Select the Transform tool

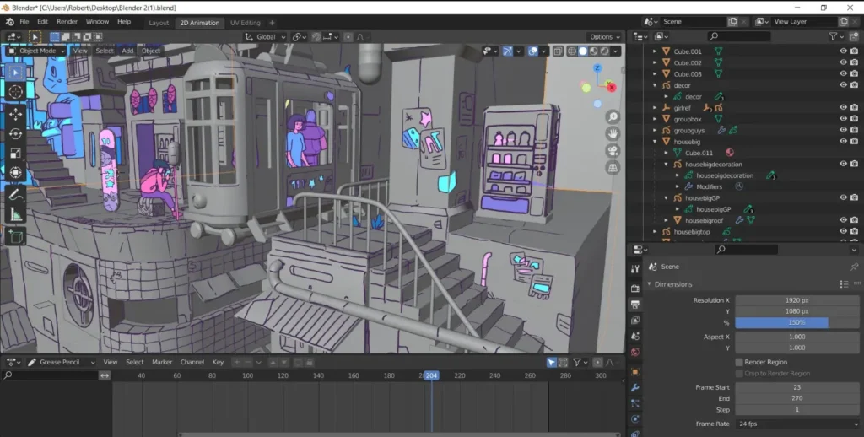[15, 173]
